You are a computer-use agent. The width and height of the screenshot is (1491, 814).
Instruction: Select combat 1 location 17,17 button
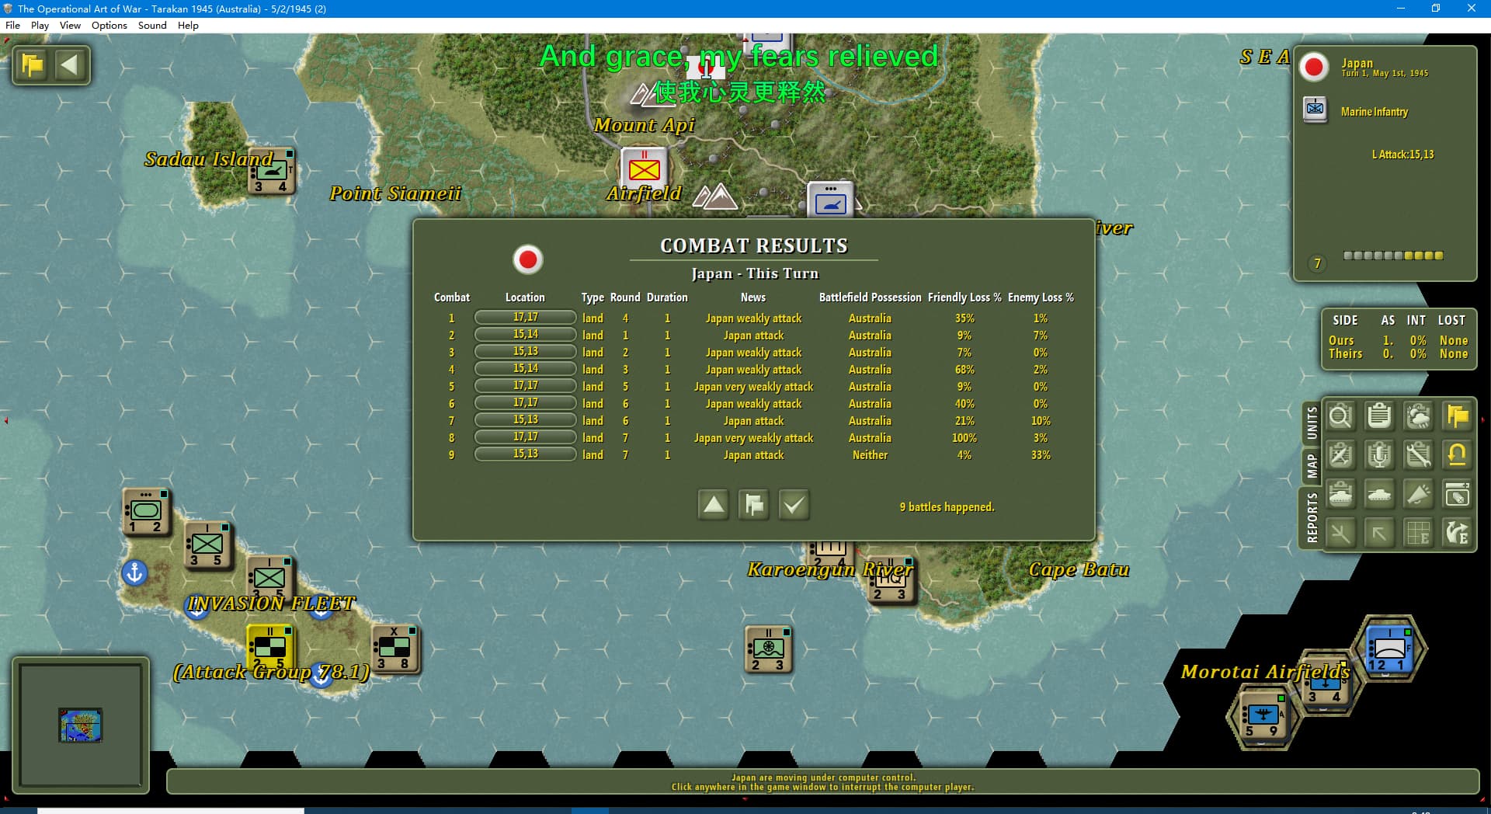pyautogui.click(x=525, y=318)
